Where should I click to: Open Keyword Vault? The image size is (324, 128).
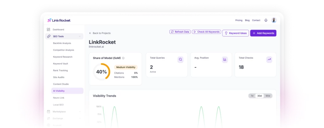click(x=60, y=64)
